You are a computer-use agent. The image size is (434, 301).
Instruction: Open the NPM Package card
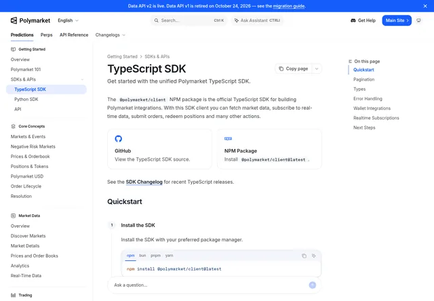pyautogui.click(x=269, y=149)
